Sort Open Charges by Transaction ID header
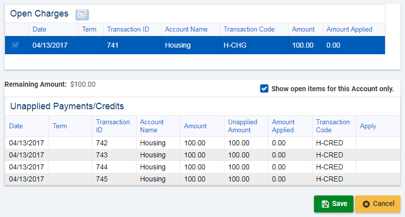This screenshot has height=217, width=405. pos(128,30)
